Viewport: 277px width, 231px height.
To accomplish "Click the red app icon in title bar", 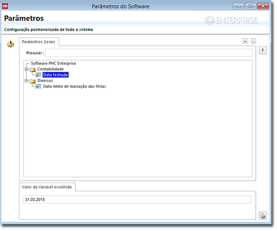I will pos(5,6).
